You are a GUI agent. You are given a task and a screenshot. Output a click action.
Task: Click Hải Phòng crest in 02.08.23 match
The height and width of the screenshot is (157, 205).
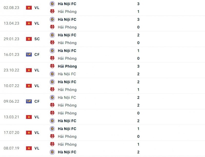pos(52,12)
